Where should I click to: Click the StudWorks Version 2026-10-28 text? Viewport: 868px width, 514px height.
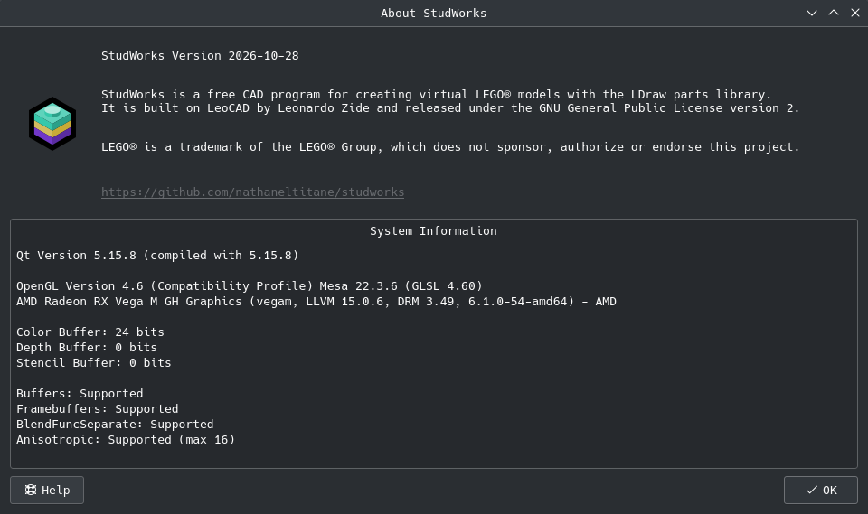[200, 56]
